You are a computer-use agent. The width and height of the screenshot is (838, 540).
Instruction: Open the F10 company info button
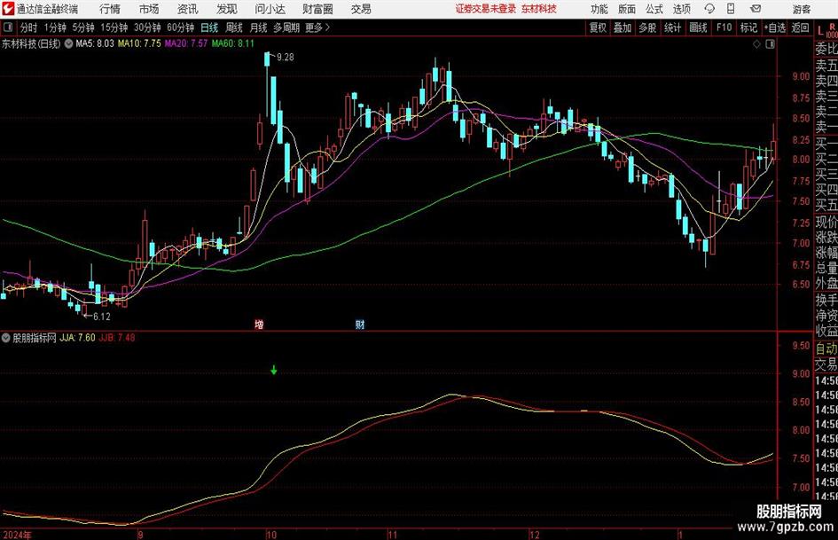click(x=724, y=27)
